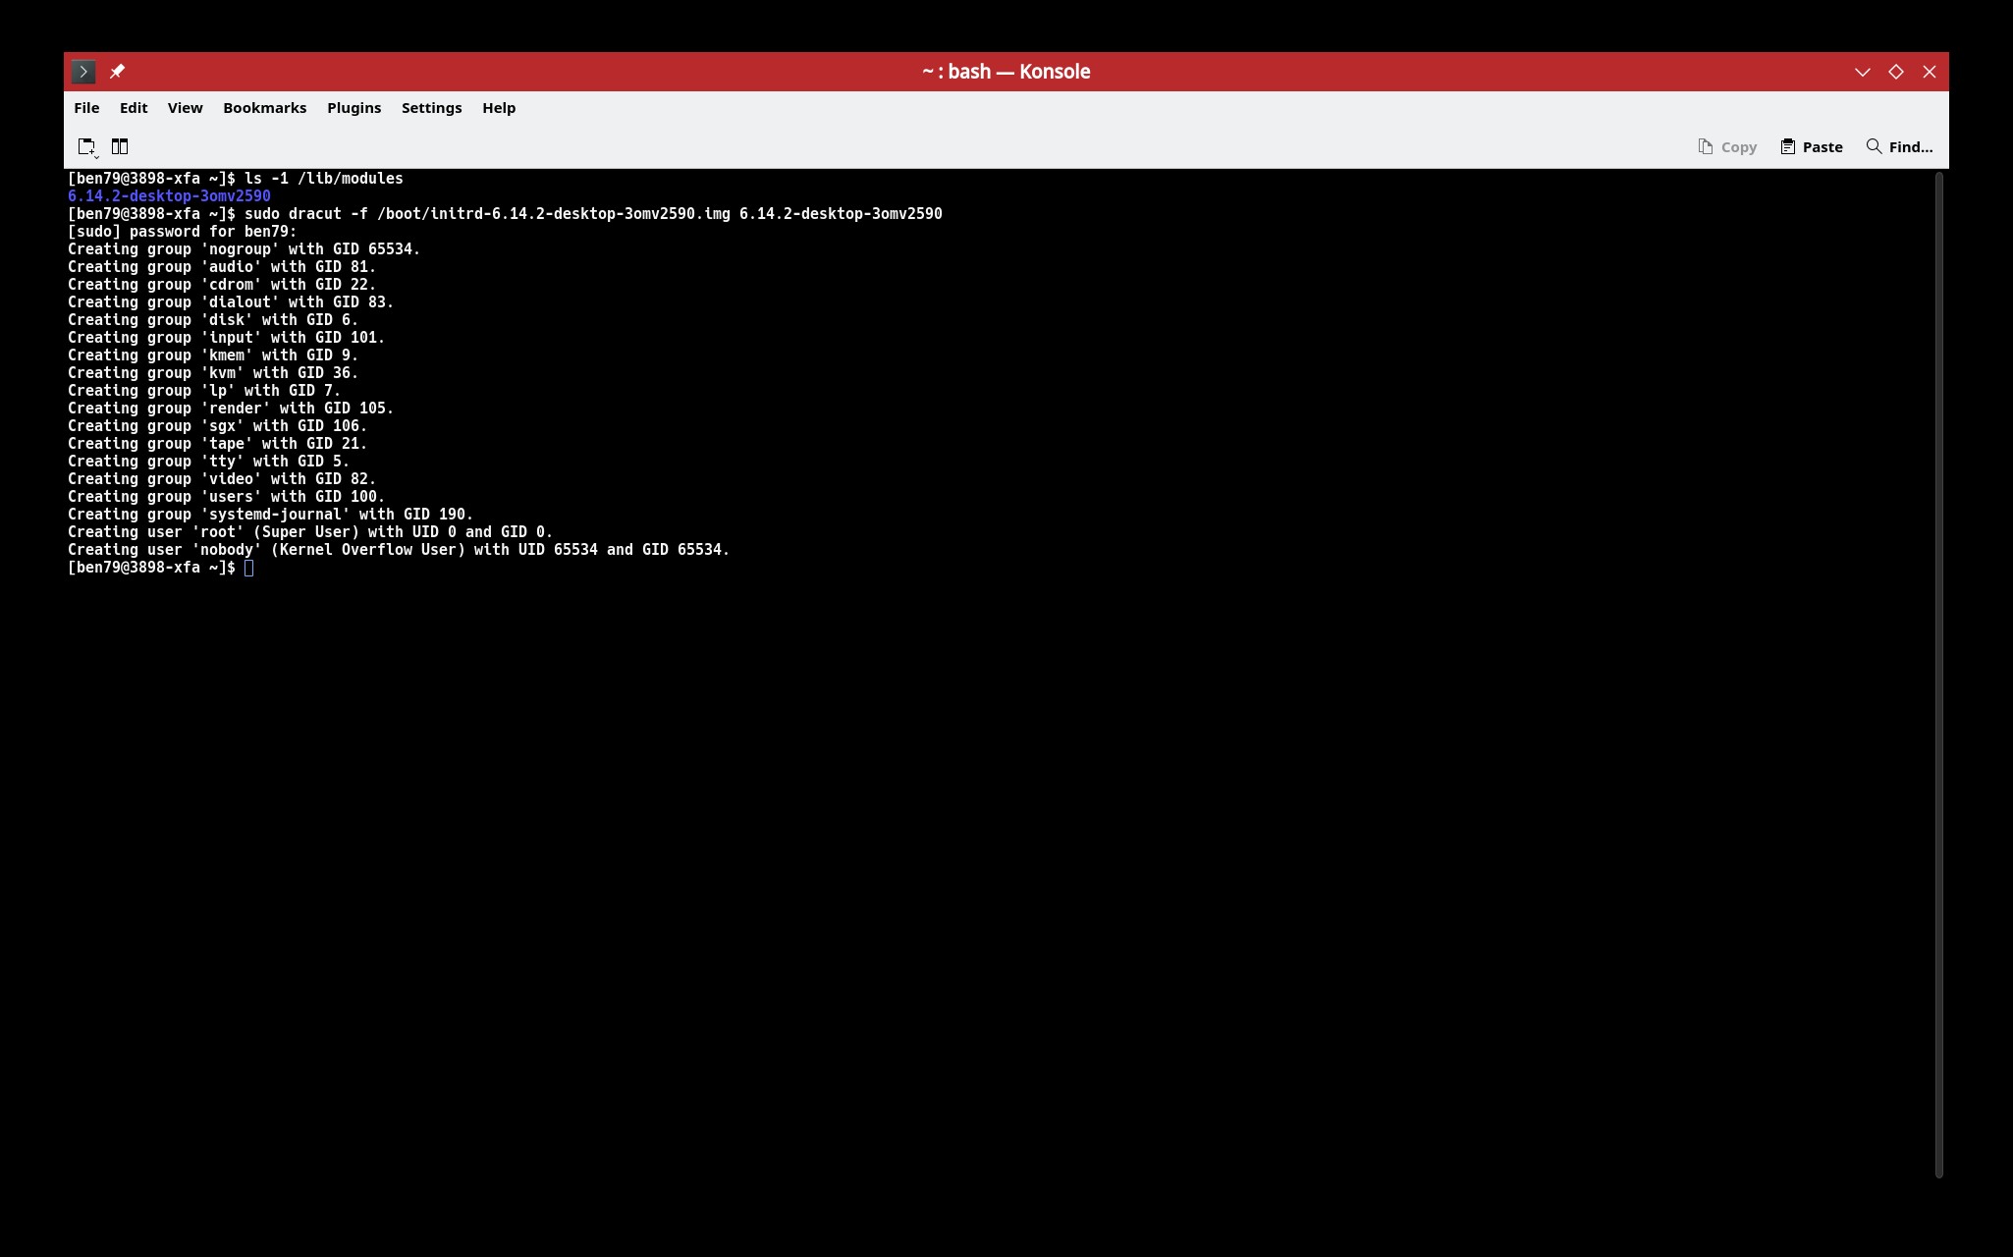This screenshot has width=2013, height=1257.
Task: Click the line creating group 'tty'
Action: click(x=208, y=462)
